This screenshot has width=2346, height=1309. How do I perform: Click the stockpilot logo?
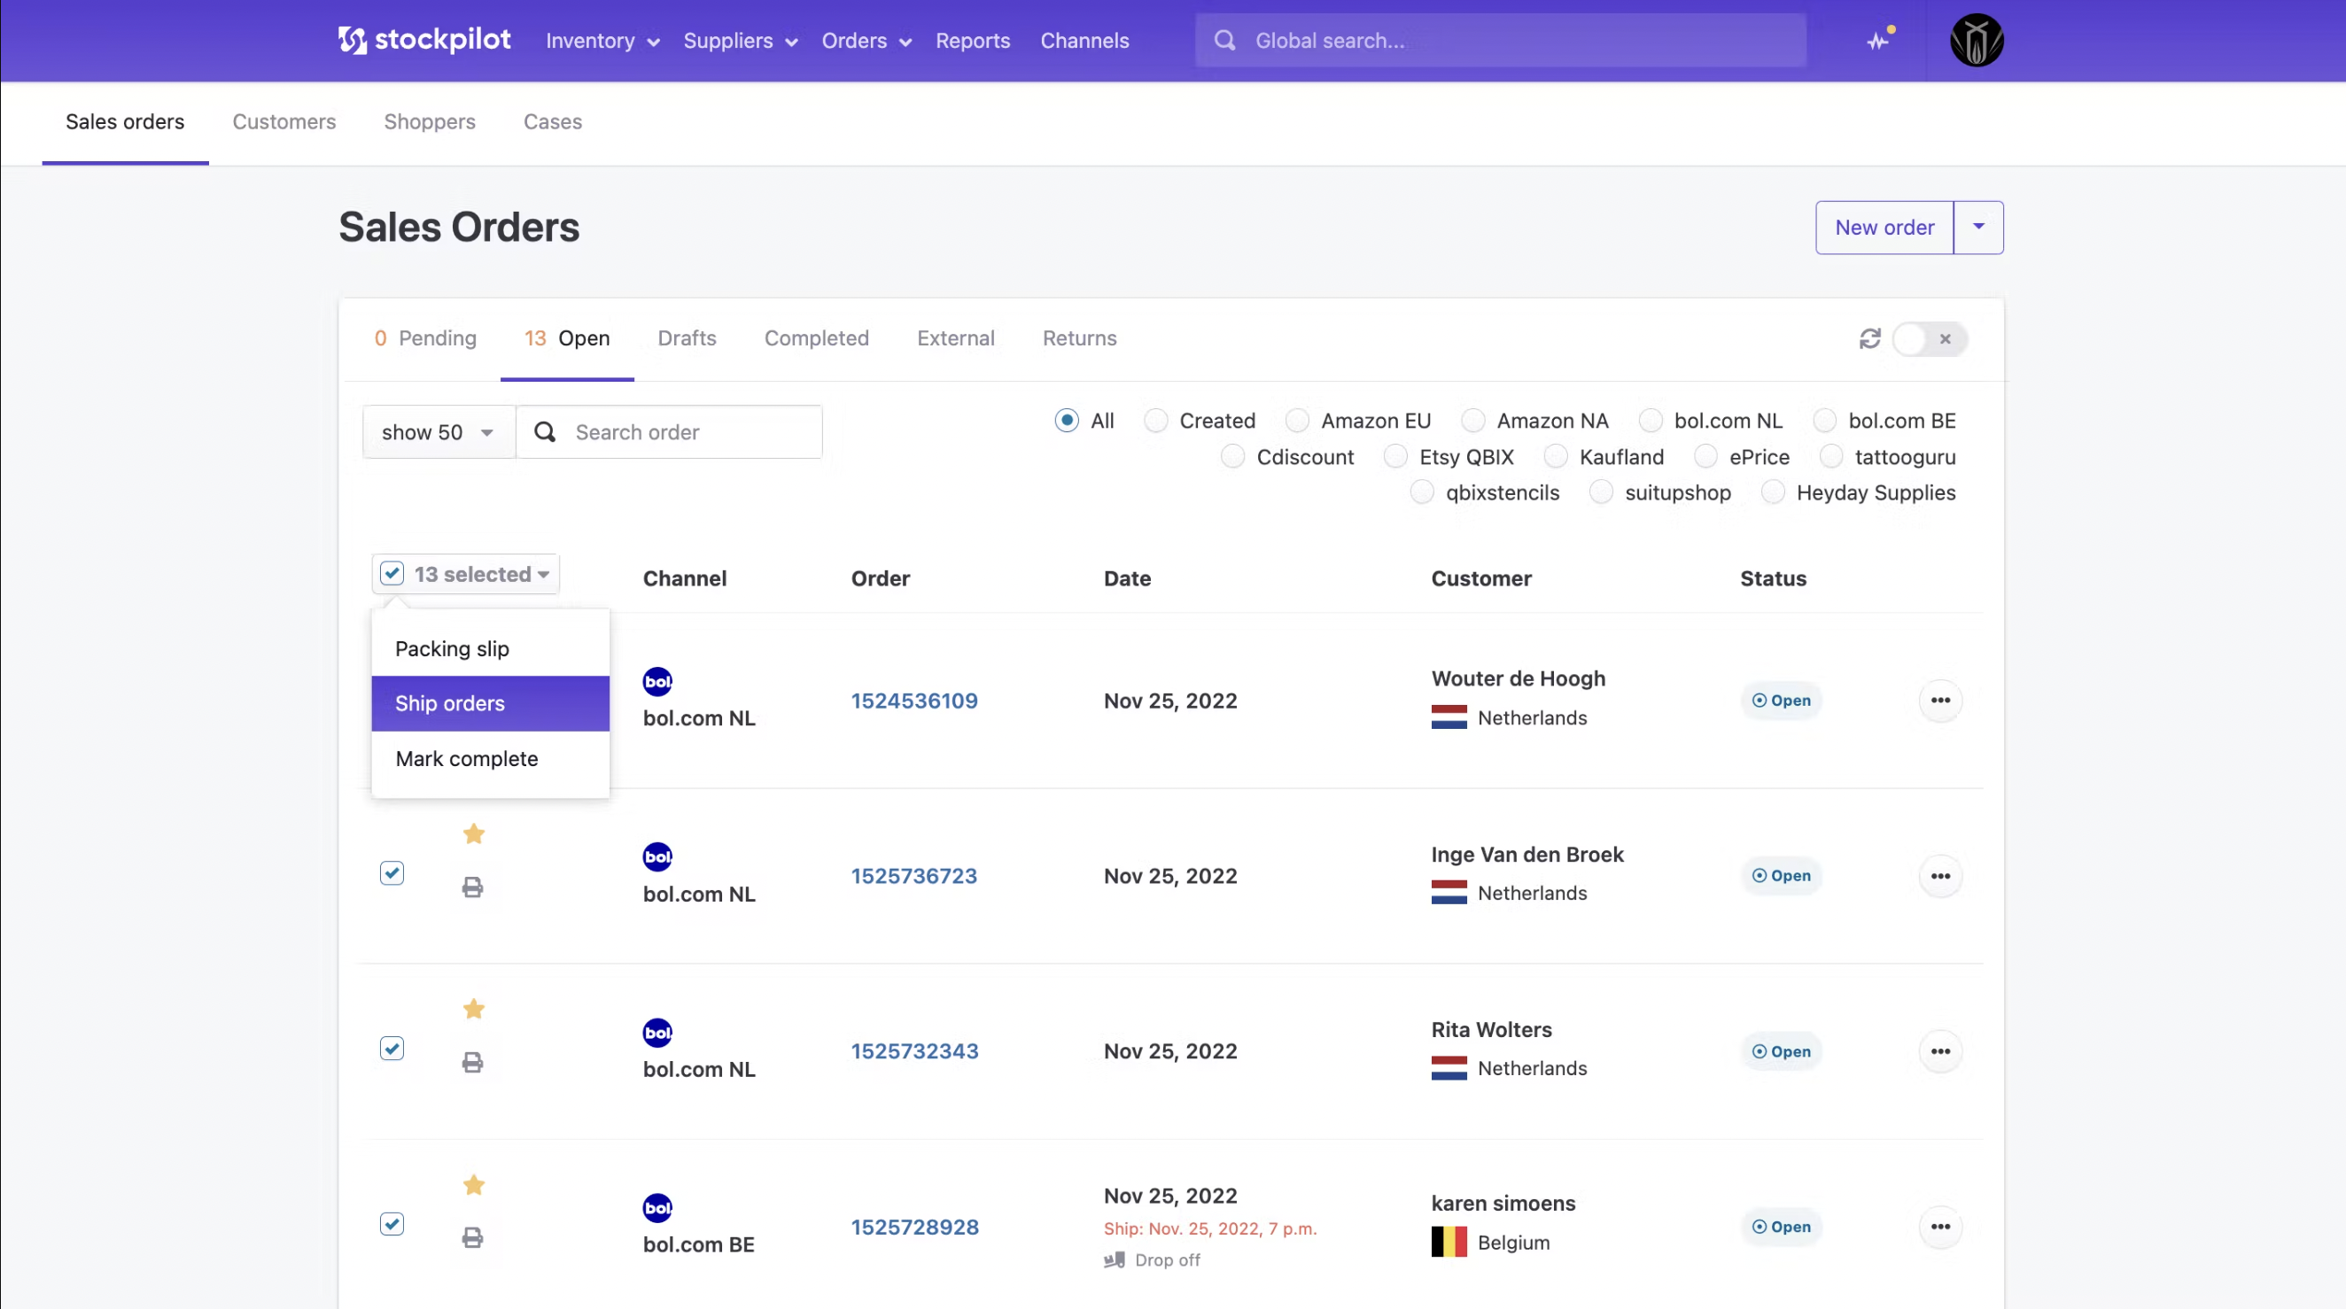click(x=424, y=40)
